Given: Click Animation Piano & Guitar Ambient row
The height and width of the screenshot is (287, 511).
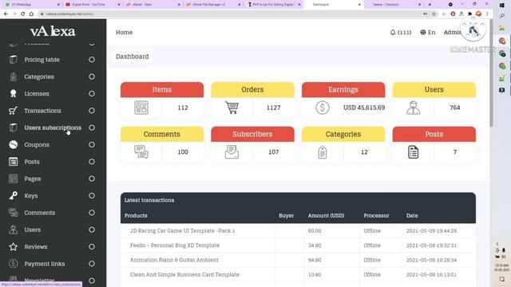Looking at the screenshot, I should [x=298, y=260].
